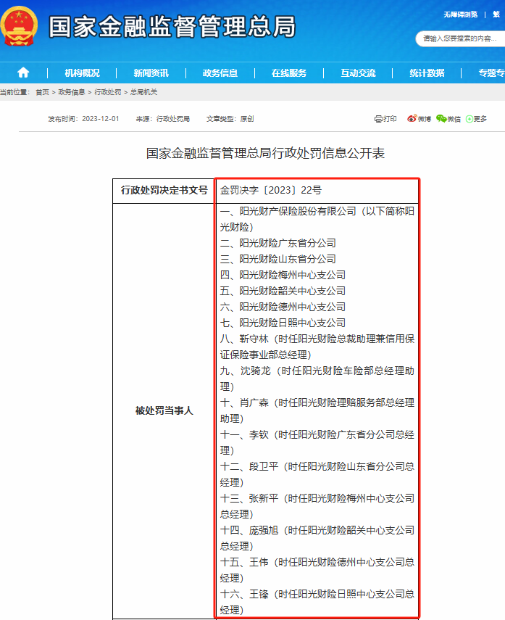The image size is (505, 620).
Task: Open the 专题专栏 menu
Action: point(491,73)
